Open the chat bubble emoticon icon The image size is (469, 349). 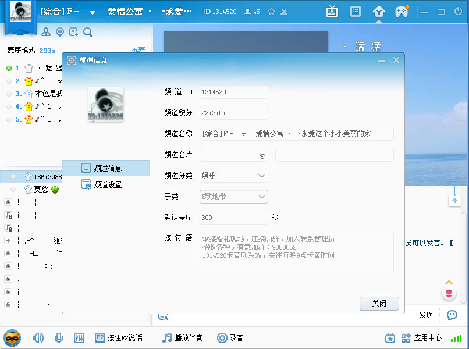point(452,315)
